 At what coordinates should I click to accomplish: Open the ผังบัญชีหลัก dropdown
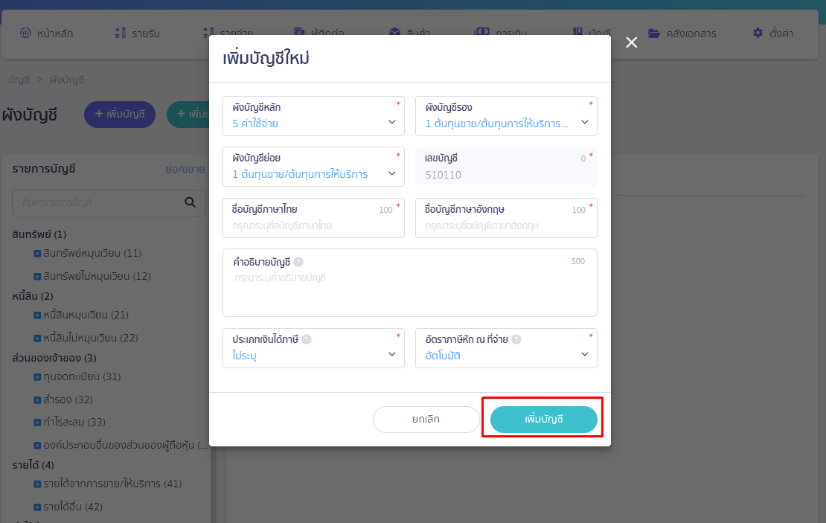coord(313,116)
